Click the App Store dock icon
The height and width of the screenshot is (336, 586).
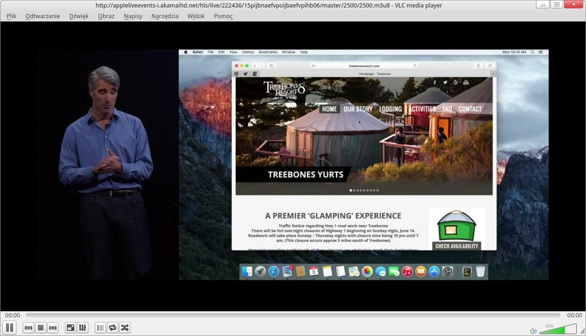click(x=434, y=271)
